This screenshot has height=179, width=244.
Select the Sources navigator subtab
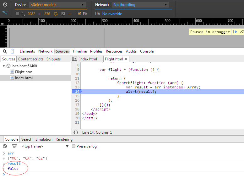(x=8, y=59)
